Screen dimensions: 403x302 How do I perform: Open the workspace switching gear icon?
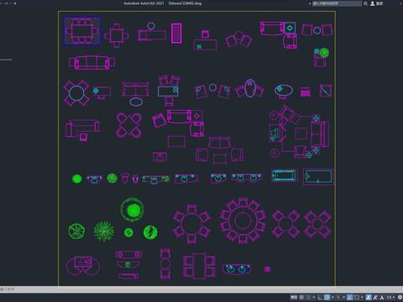point(400,297)
